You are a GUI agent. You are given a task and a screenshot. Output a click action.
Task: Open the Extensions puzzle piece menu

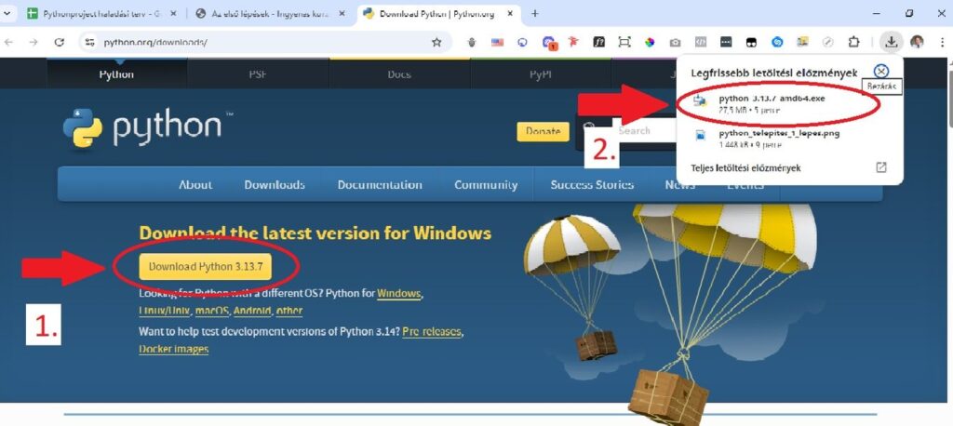point(854,42)
